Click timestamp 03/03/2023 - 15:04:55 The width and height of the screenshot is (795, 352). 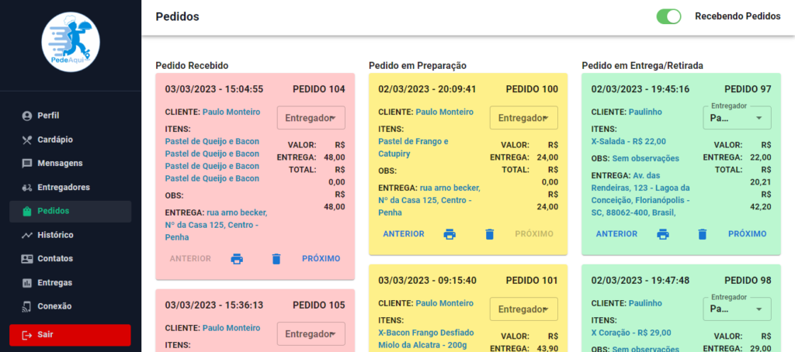(x=214, y=89)
